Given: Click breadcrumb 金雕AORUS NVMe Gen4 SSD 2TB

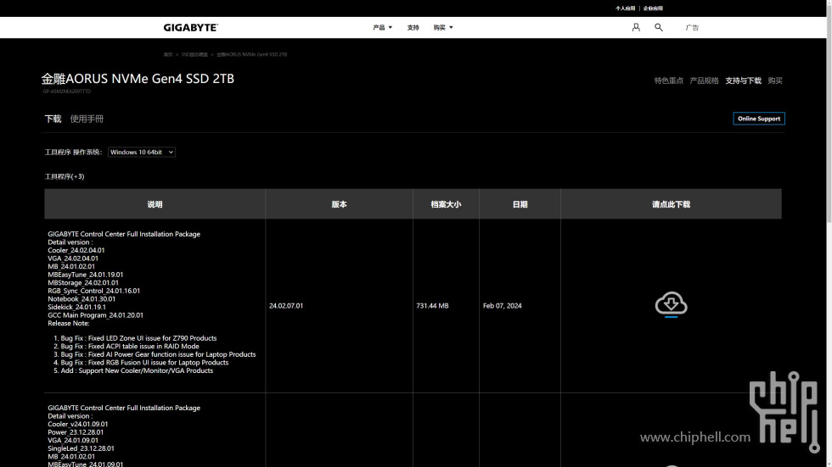Looking at the screenshot, I should pos(251,54).
